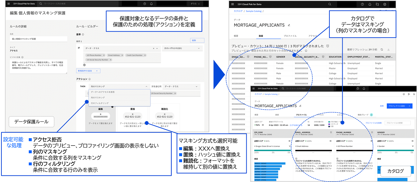This screenshot has width=417, height=182.
Task: Open notifications bell in rule editor header
Action: tap(152, 3)
